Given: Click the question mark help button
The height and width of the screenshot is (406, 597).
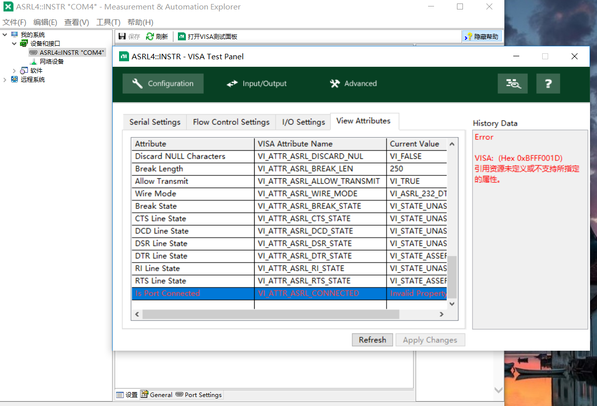Looking at the screenshot, I should click(548, 84).
